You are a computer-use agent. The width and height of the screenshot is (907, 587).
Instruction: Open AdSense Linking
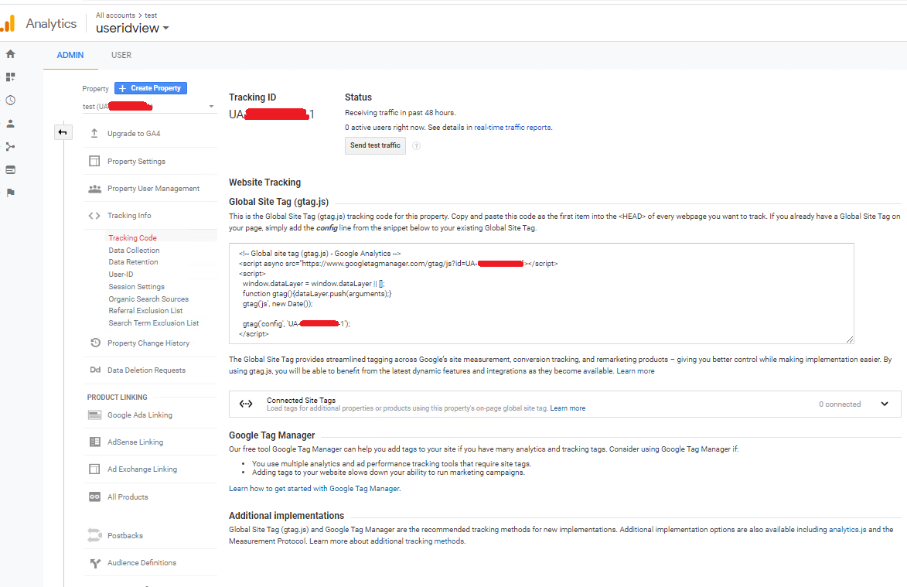coord(135,442)
